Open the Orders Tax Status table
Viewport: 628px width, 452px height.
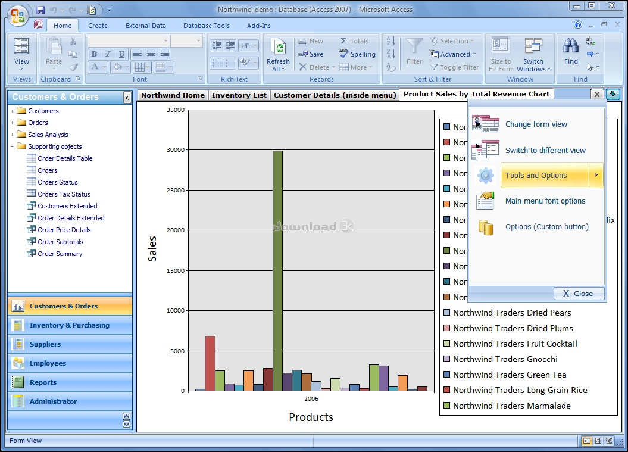[x=64, y=194]
